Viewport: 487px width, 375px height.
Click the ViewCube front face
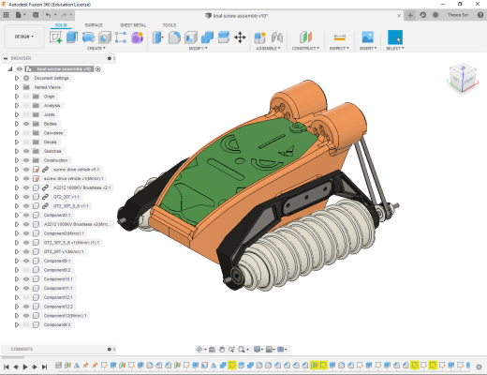469,81
